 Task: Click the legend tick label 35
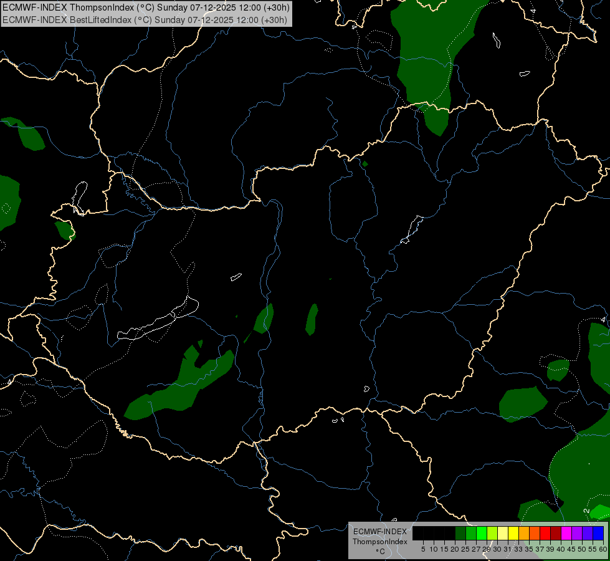[x=529, y=549]
